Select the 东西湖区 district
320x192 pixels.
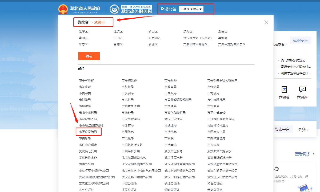point(155,38)
